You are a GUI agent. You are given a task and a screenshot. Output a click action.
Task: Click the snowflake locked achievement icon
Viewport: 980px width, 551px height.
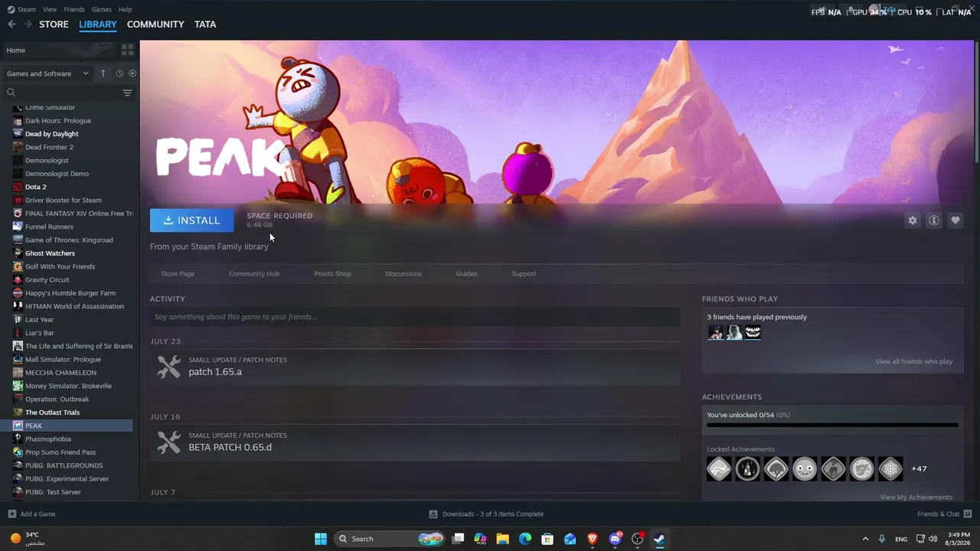[890, 468]
